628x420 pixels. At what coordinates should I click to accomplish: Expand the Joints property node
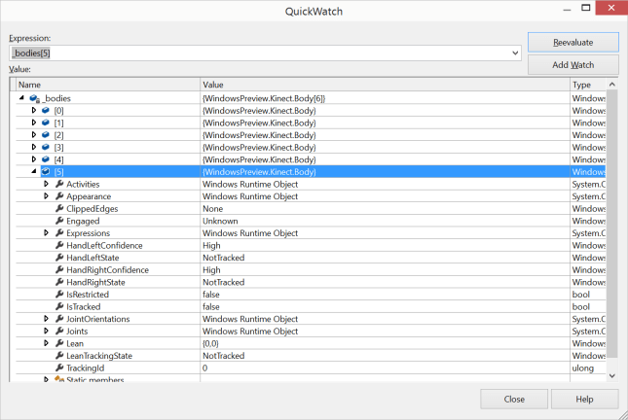[x=46, y=332]
